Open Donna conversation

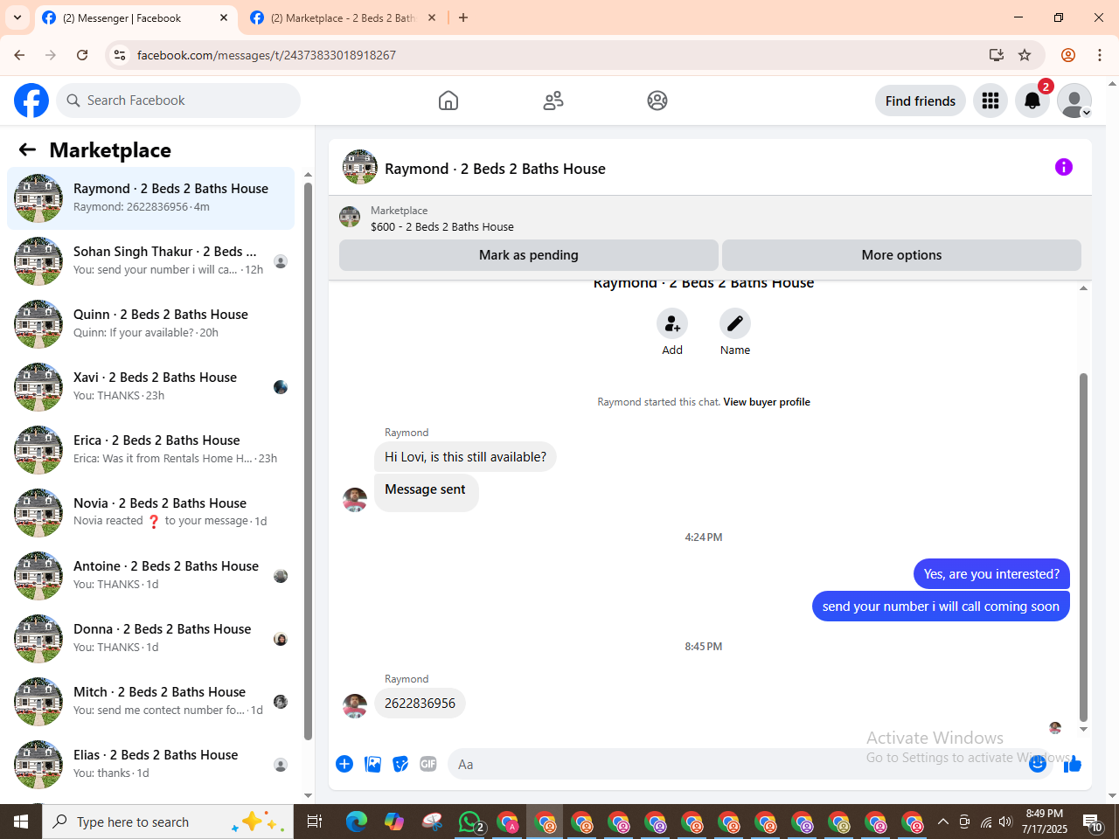[x=151, y=639]
